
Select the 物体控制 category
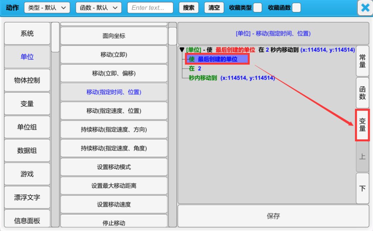(x=27, y=80)
